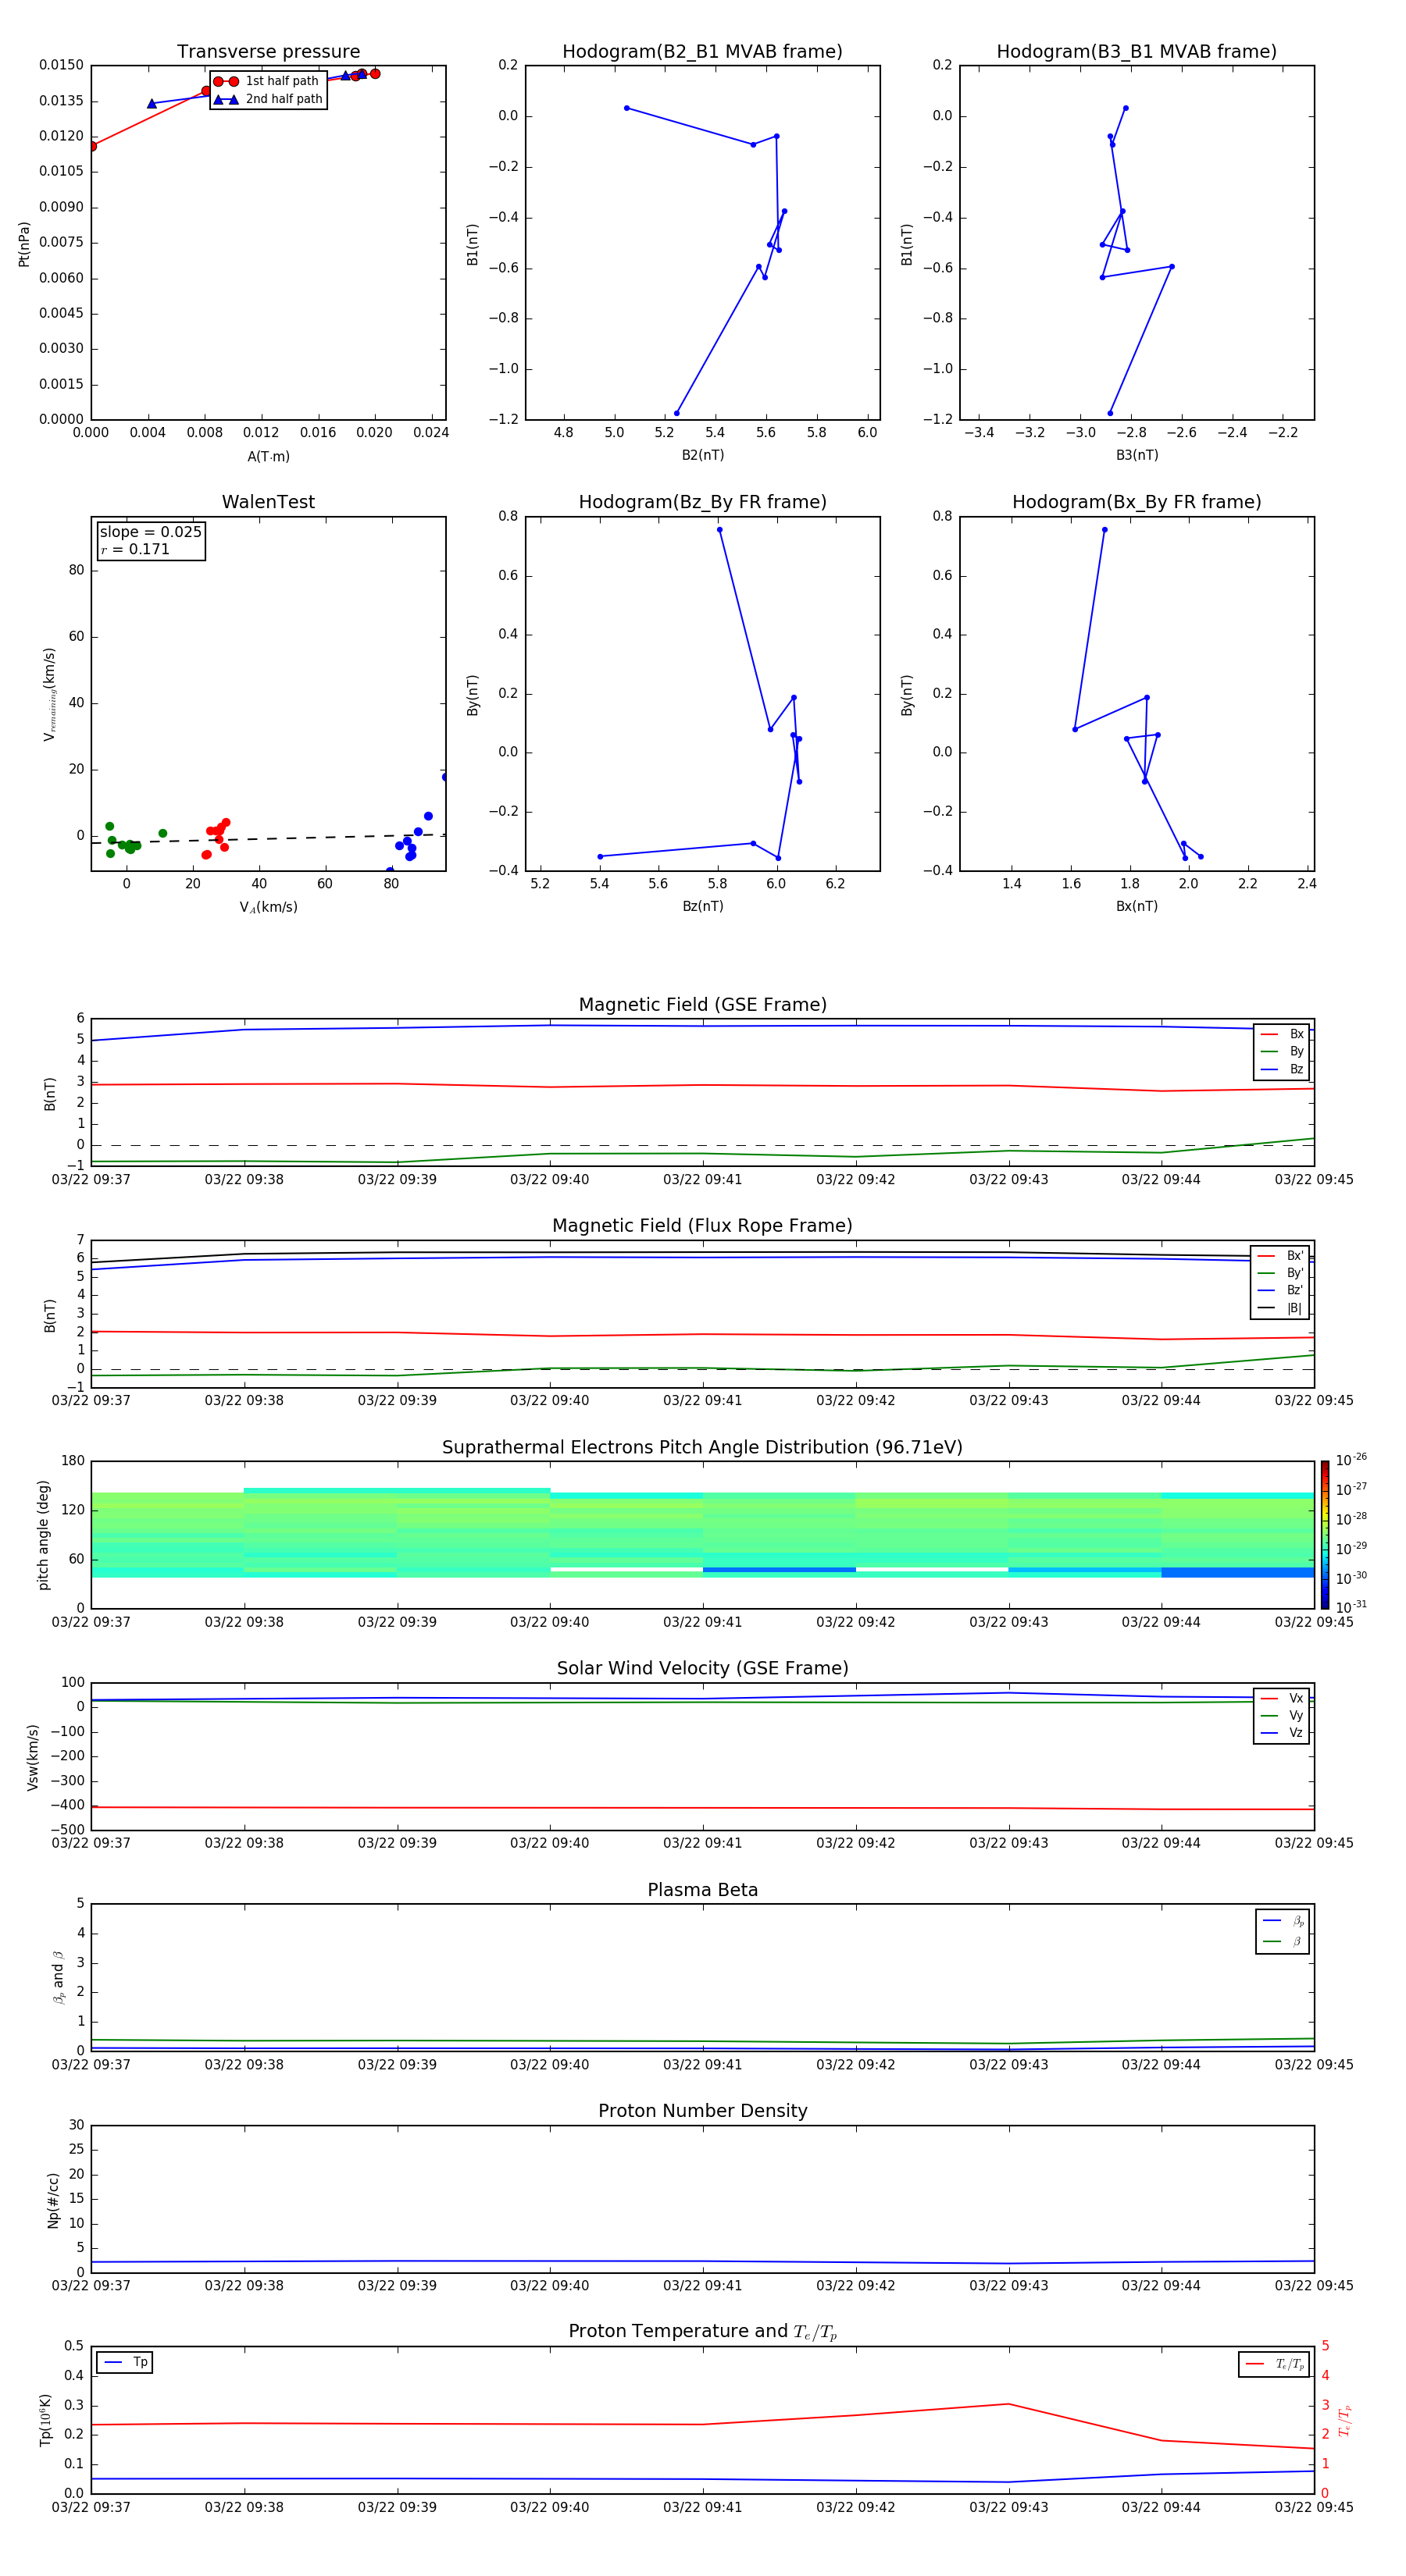This screenshot has width=1406, height=2576.
Task: Click the red 'Te/Tp' right axis label
Action: [x=1346, y=2420]
